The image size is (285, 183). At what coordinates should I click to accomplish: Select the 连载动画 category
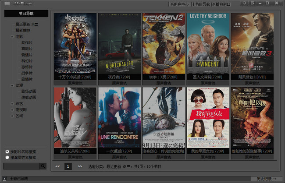(x=28, y=98)
